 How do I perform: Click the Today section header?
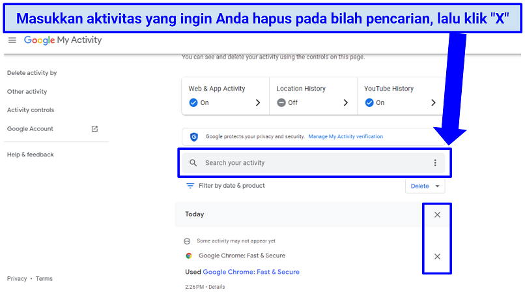coord(195,214)
